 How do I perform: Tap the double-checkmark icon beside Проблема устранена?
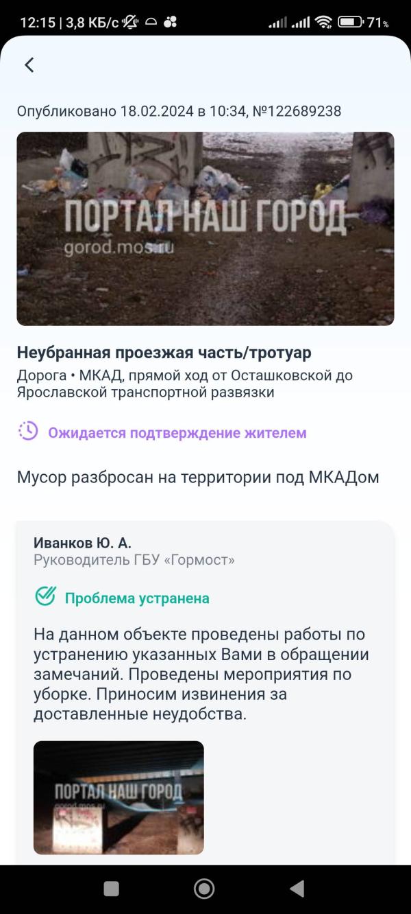45,596
